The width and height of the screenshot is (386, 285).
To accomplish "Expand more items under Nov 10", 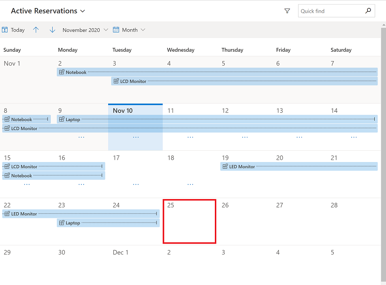I will click(135, 137).
